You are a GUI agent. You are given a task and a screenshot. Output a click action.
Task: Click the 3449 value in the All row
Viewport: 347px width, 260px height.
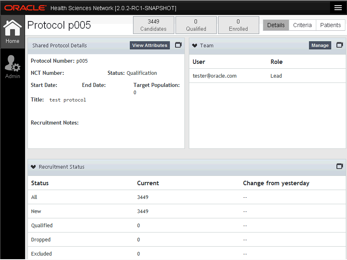point(143,197)
